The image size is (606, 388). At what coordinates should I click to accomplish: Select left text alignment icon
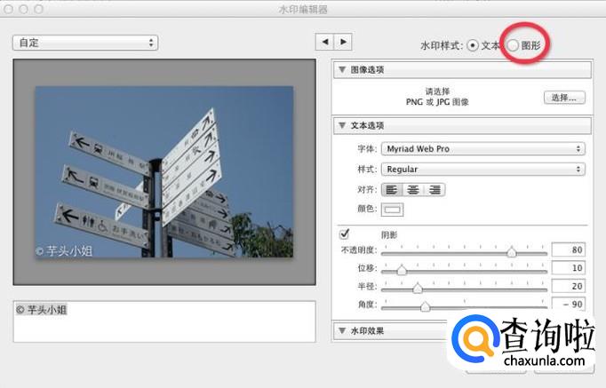tap(391, 189)
